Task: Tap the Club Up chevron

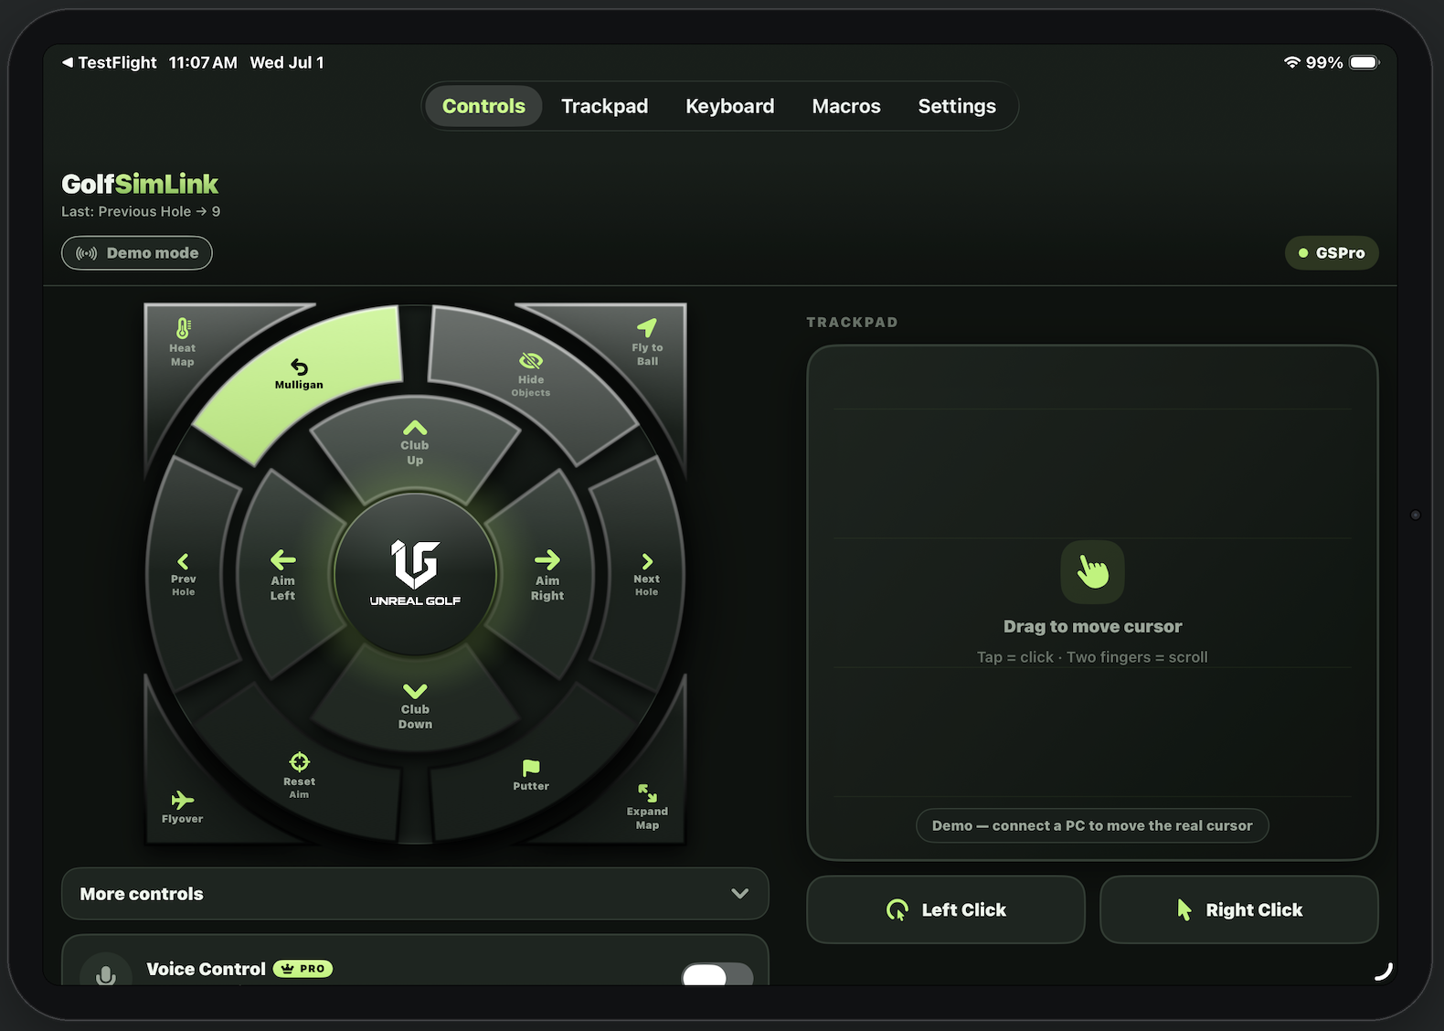Action: (415, 428)
